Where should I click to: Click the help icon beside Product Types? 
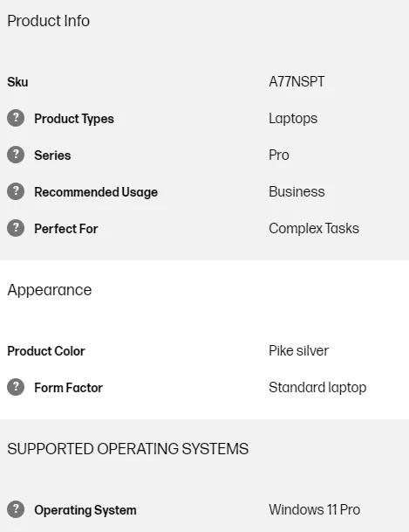16,118
